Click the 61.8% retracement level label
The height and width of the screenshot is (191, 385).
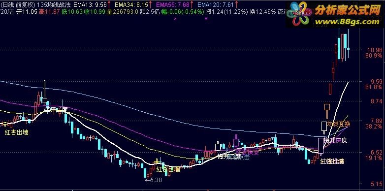[374, 87]
